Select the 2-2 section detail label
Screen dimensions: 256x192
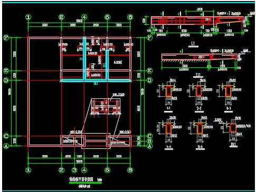click(x=199, y=108)
